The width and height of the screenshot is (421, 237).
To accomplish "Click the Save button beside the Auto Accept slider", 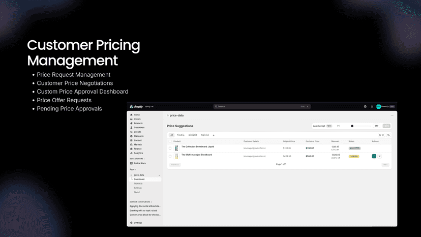I will [386, 126].
